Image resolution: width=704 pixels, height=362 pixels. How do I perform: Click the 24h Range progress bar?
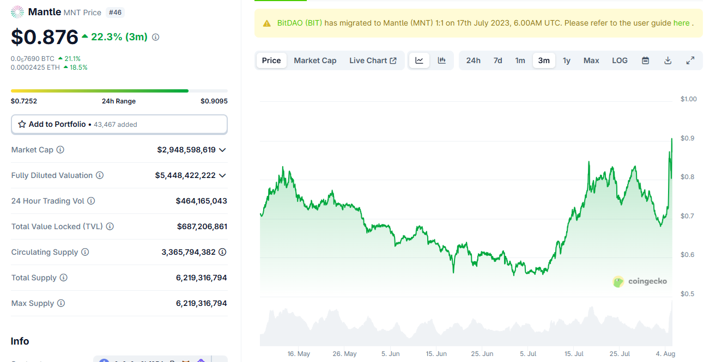click(119, 91)
